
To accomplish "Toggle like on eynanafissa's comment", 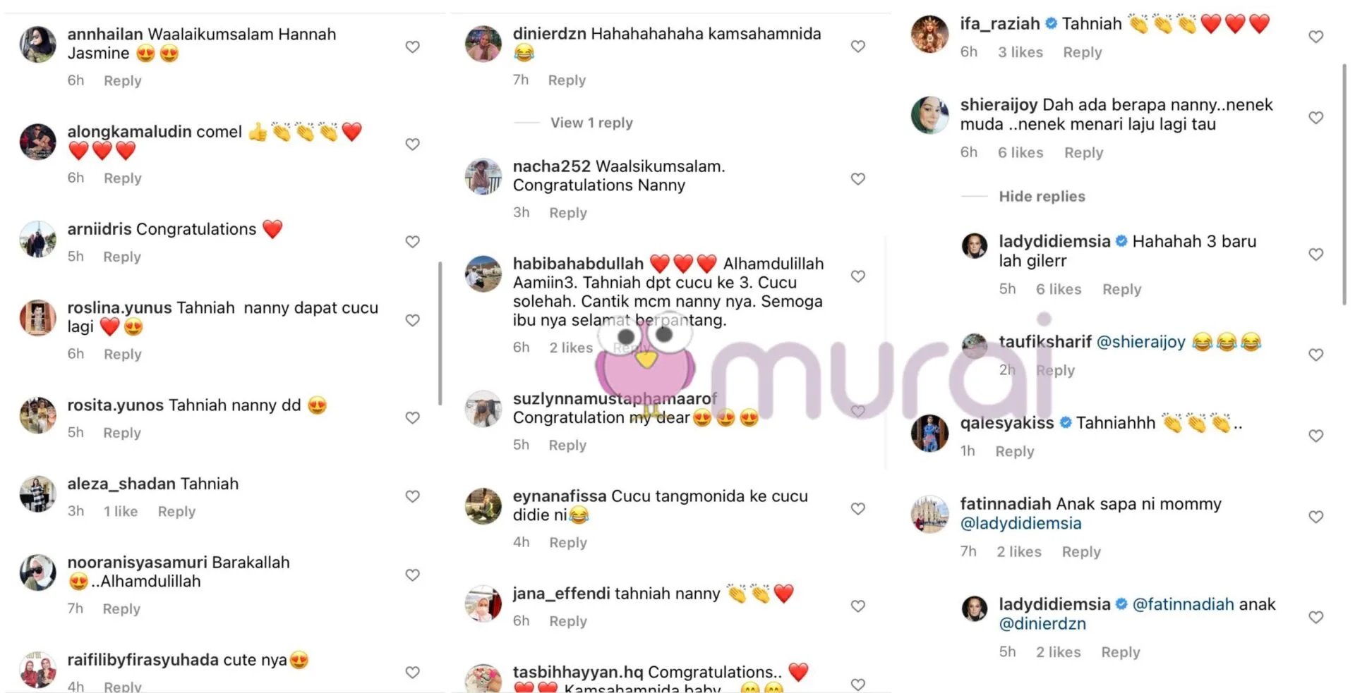I will pos(858,509).
